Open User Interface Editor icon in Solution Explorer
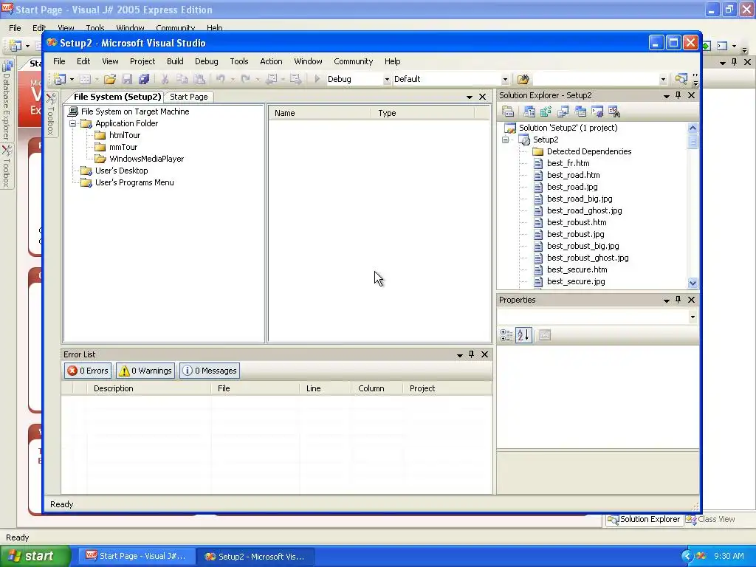 pos(580,112)
